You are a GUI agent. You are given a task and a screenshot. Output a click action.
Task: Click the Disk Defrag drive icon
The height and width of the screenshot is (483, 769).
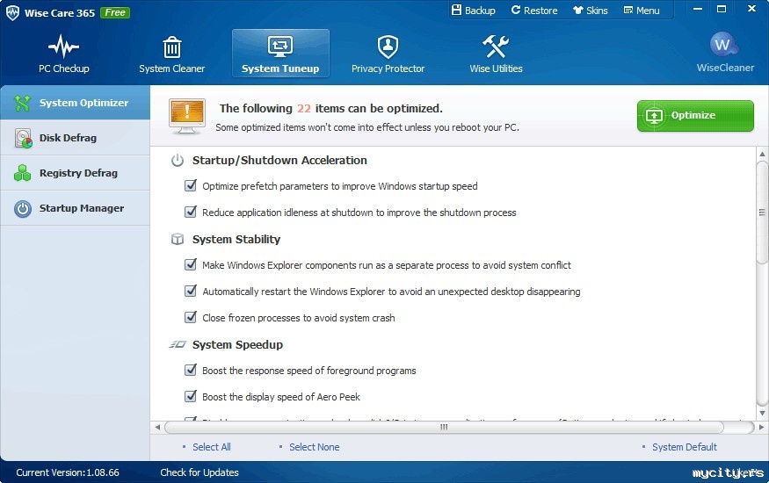pos(23,138)
